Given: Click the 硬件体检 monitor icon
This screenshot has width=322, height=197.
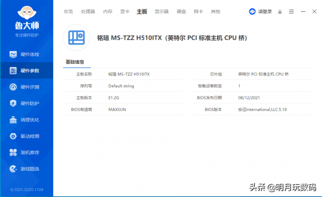Looking at the screenshot, I should pos(13,54).
